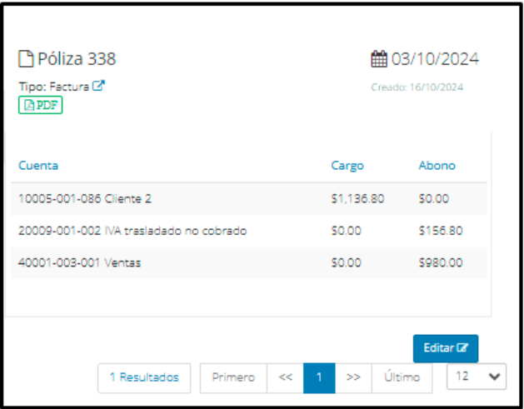Image resolution: width=524 pixels, height=409 pixels.
Task: Go to Primero page
Action: pyautogui.click(x=233, y=378)
